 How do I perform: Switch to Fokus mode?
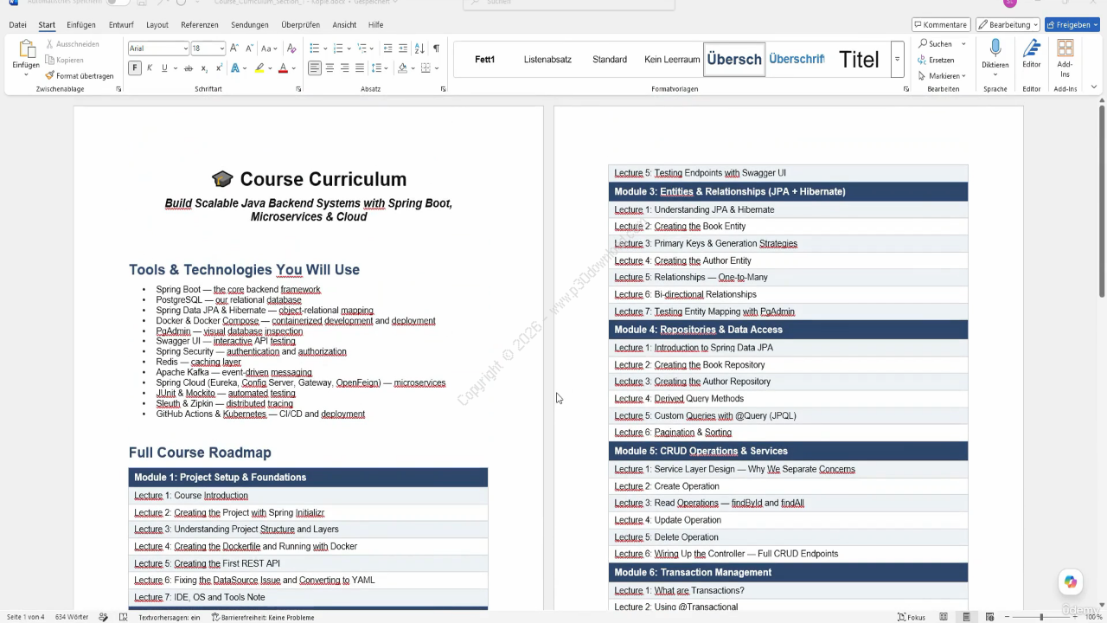pos(912,617)
